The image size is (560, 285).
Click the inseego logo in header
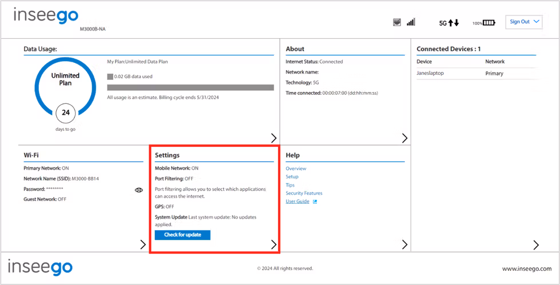[46, 17]
